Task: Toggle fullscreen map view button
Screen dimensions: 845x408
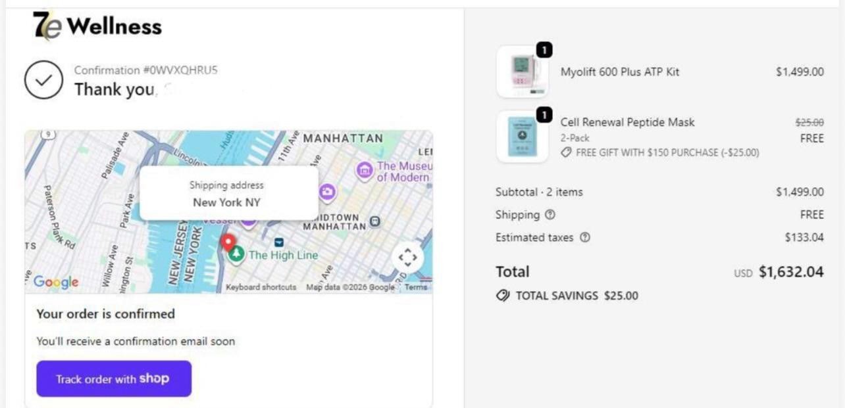Action: [407, 258]
